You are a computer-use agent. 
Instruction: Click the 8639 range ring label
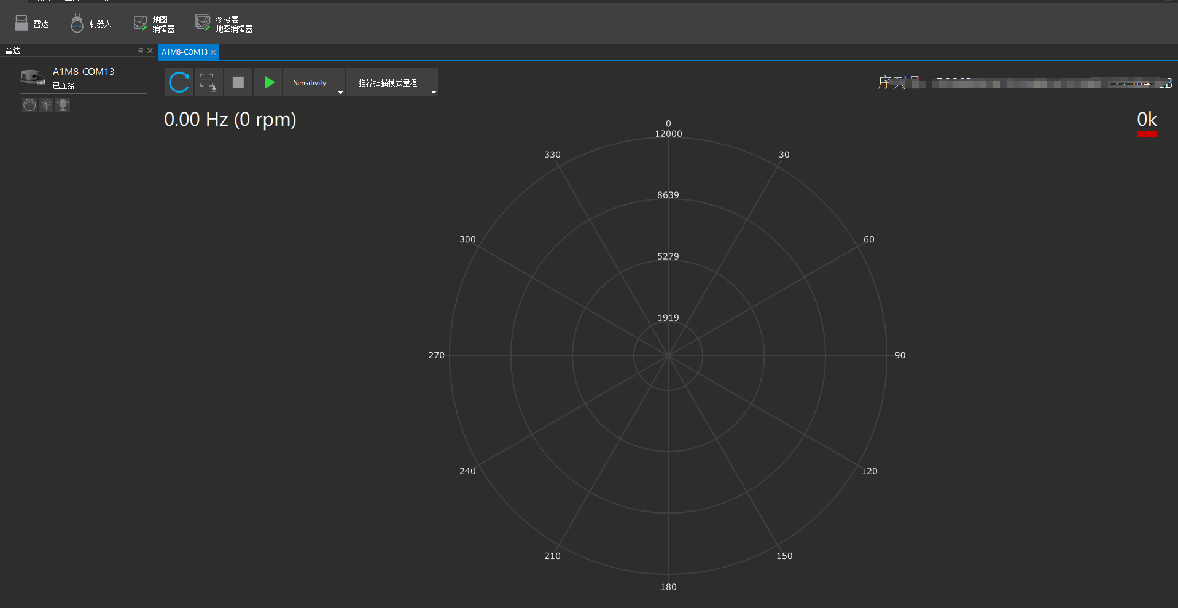click(x=668, y=195)
